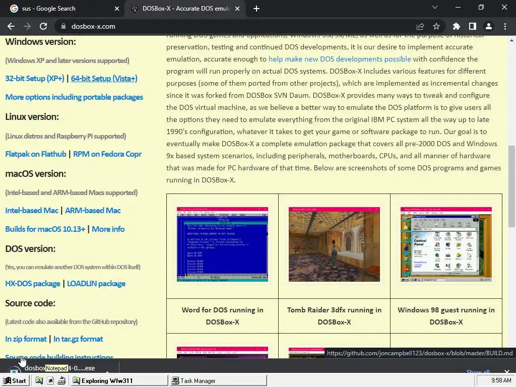Click the address bar URL
Screen dimensions: 516x387
(93, 26)
